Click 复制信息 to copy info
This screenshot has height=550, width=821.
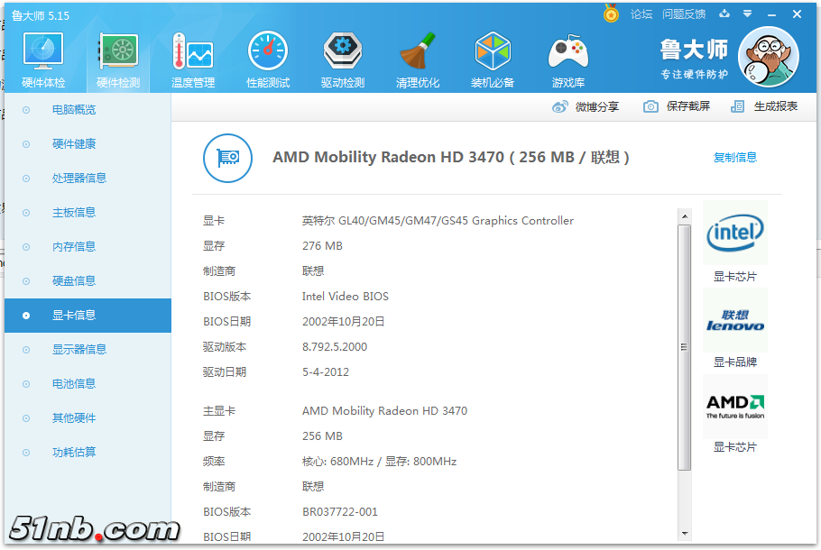pos(735,158)
